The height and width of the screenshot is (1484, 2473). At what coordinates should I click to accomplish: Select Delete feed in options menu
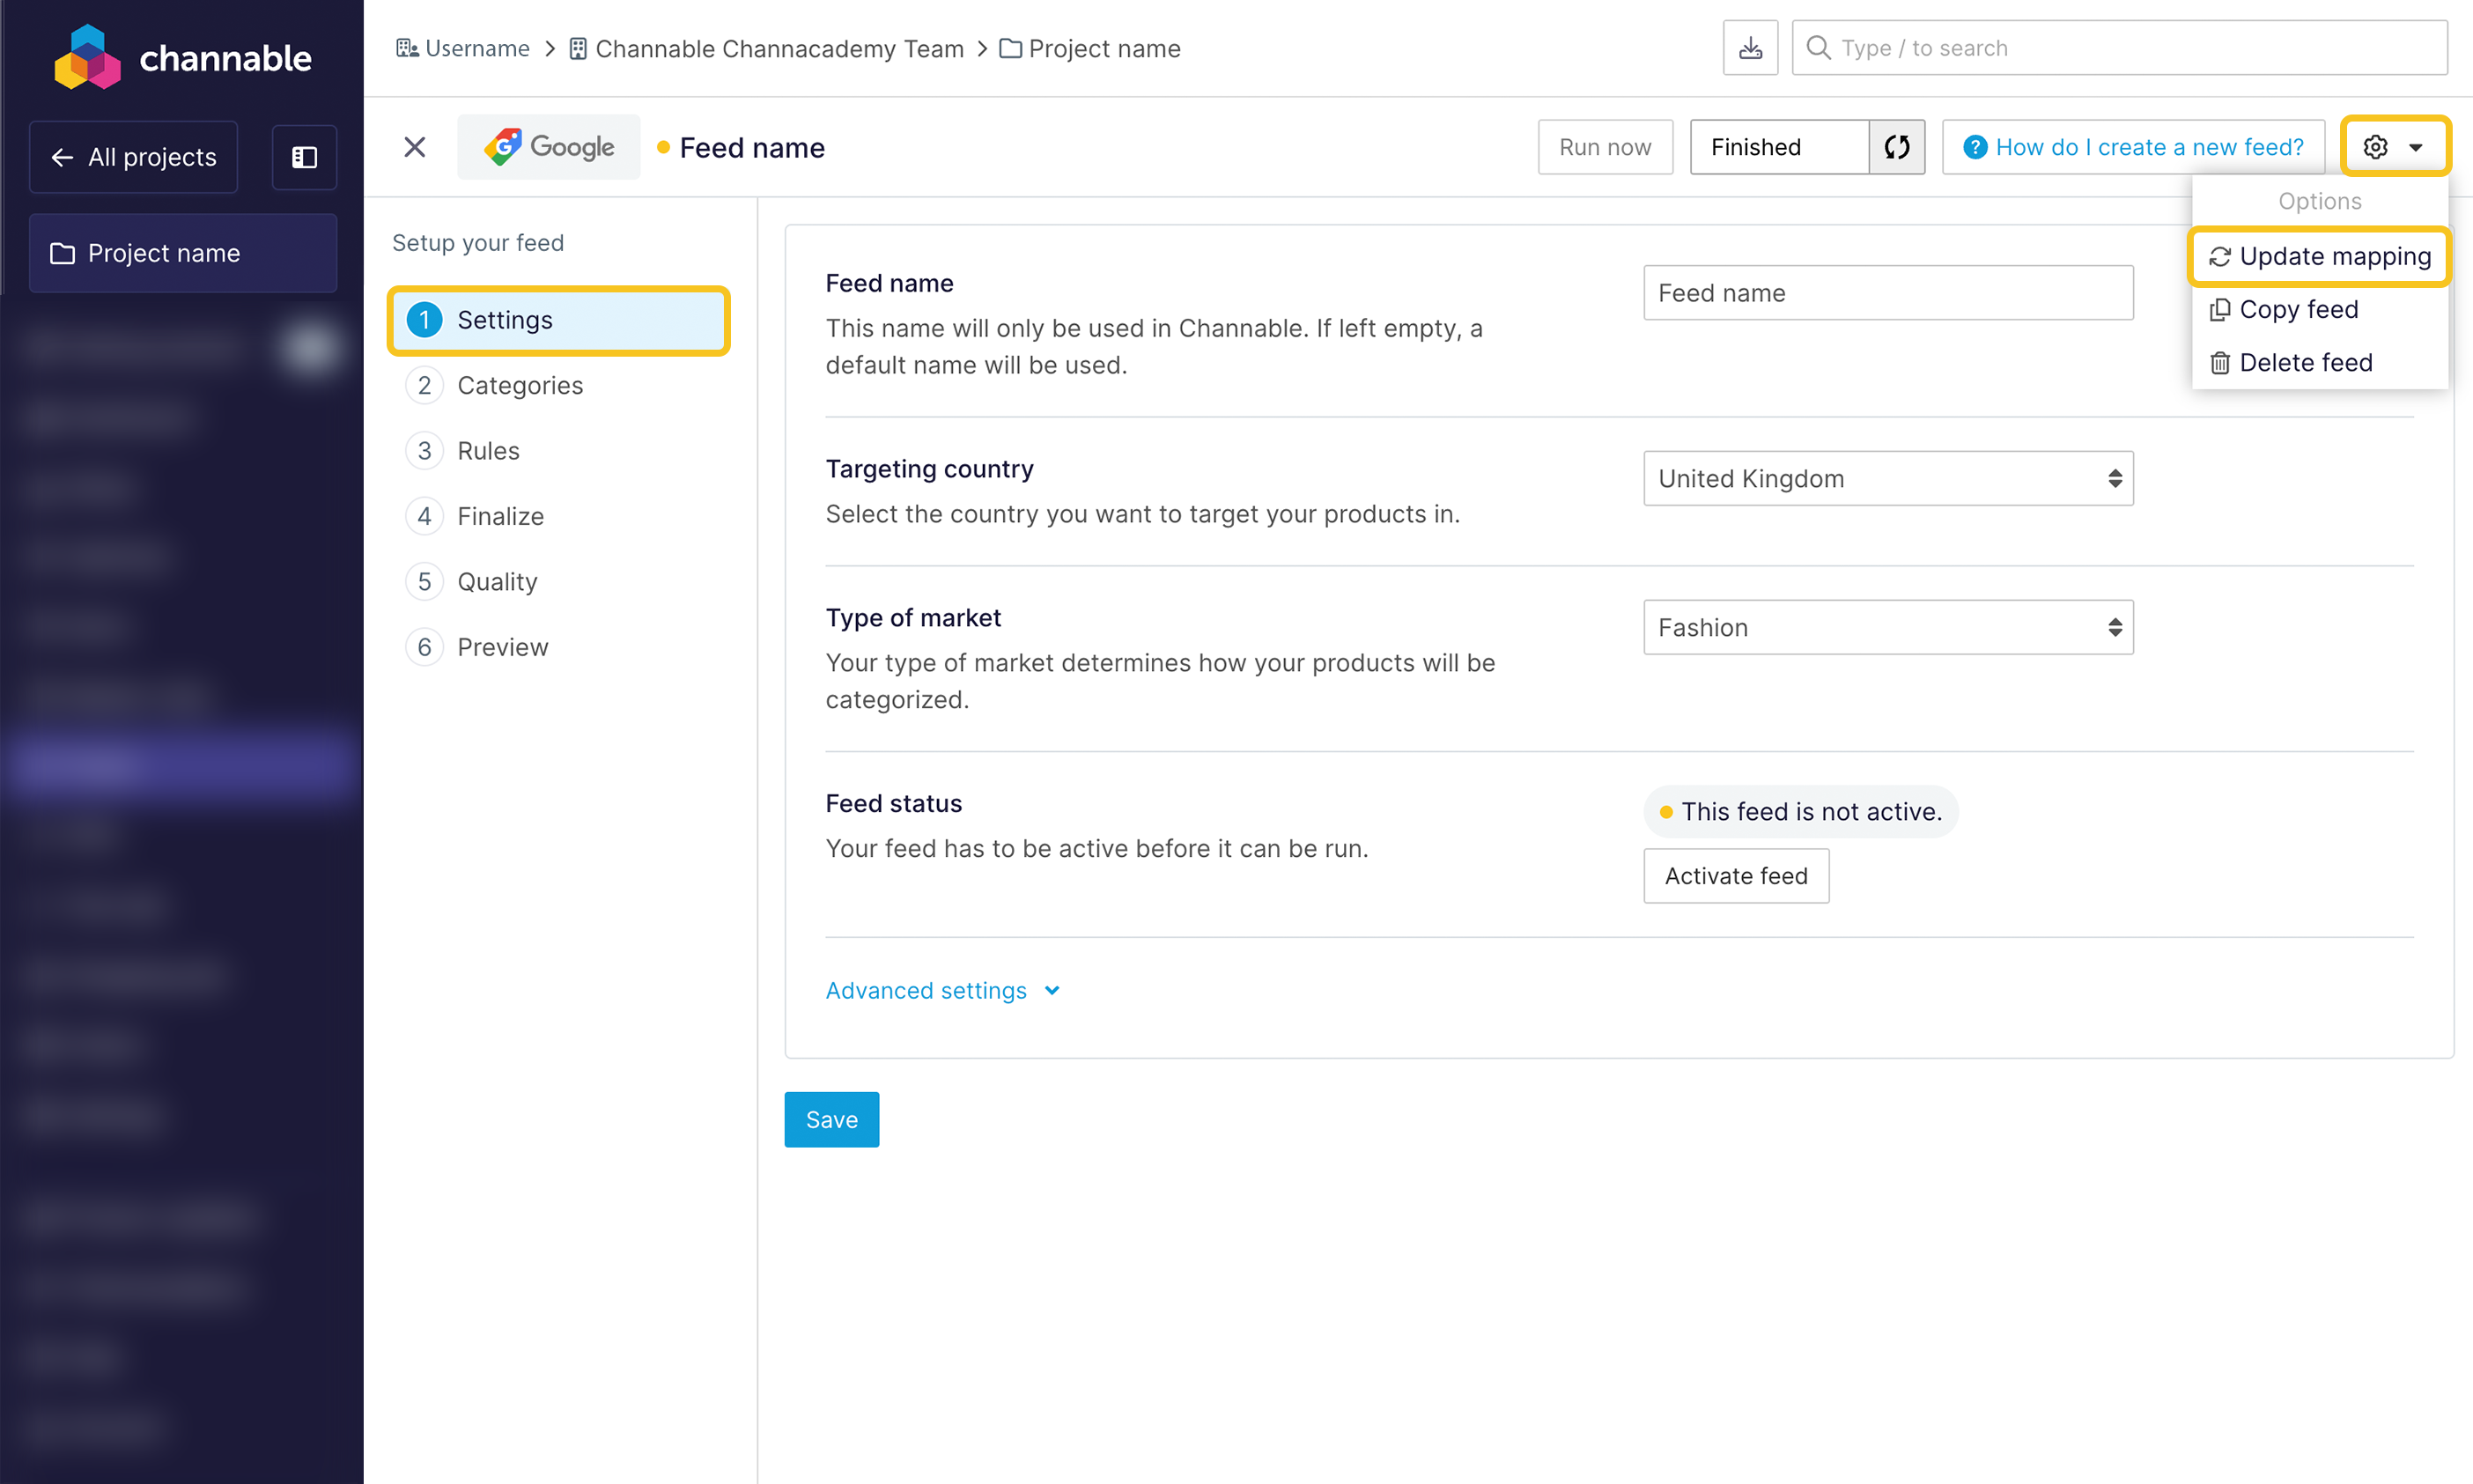tap(2304, 362)
